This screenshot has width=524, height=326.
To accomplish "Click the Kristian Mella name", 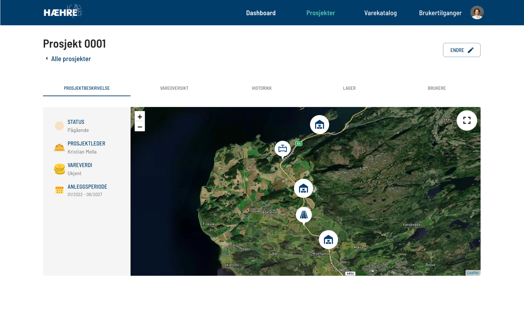I will click(x=82, y=152).
